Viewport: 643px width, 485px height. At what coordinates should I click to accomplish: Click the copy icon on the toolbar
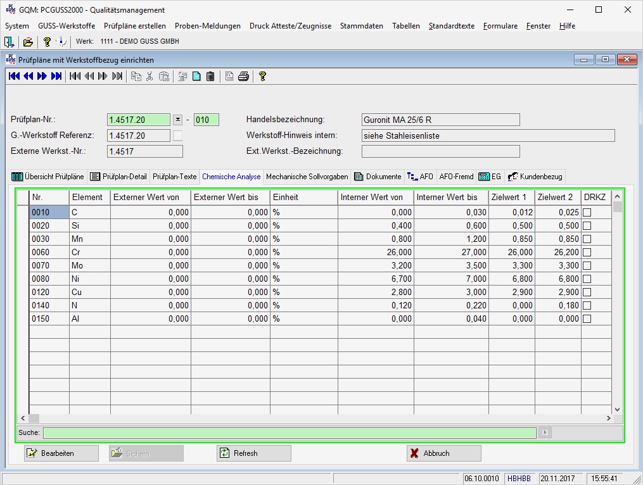(x=135, y=77)
